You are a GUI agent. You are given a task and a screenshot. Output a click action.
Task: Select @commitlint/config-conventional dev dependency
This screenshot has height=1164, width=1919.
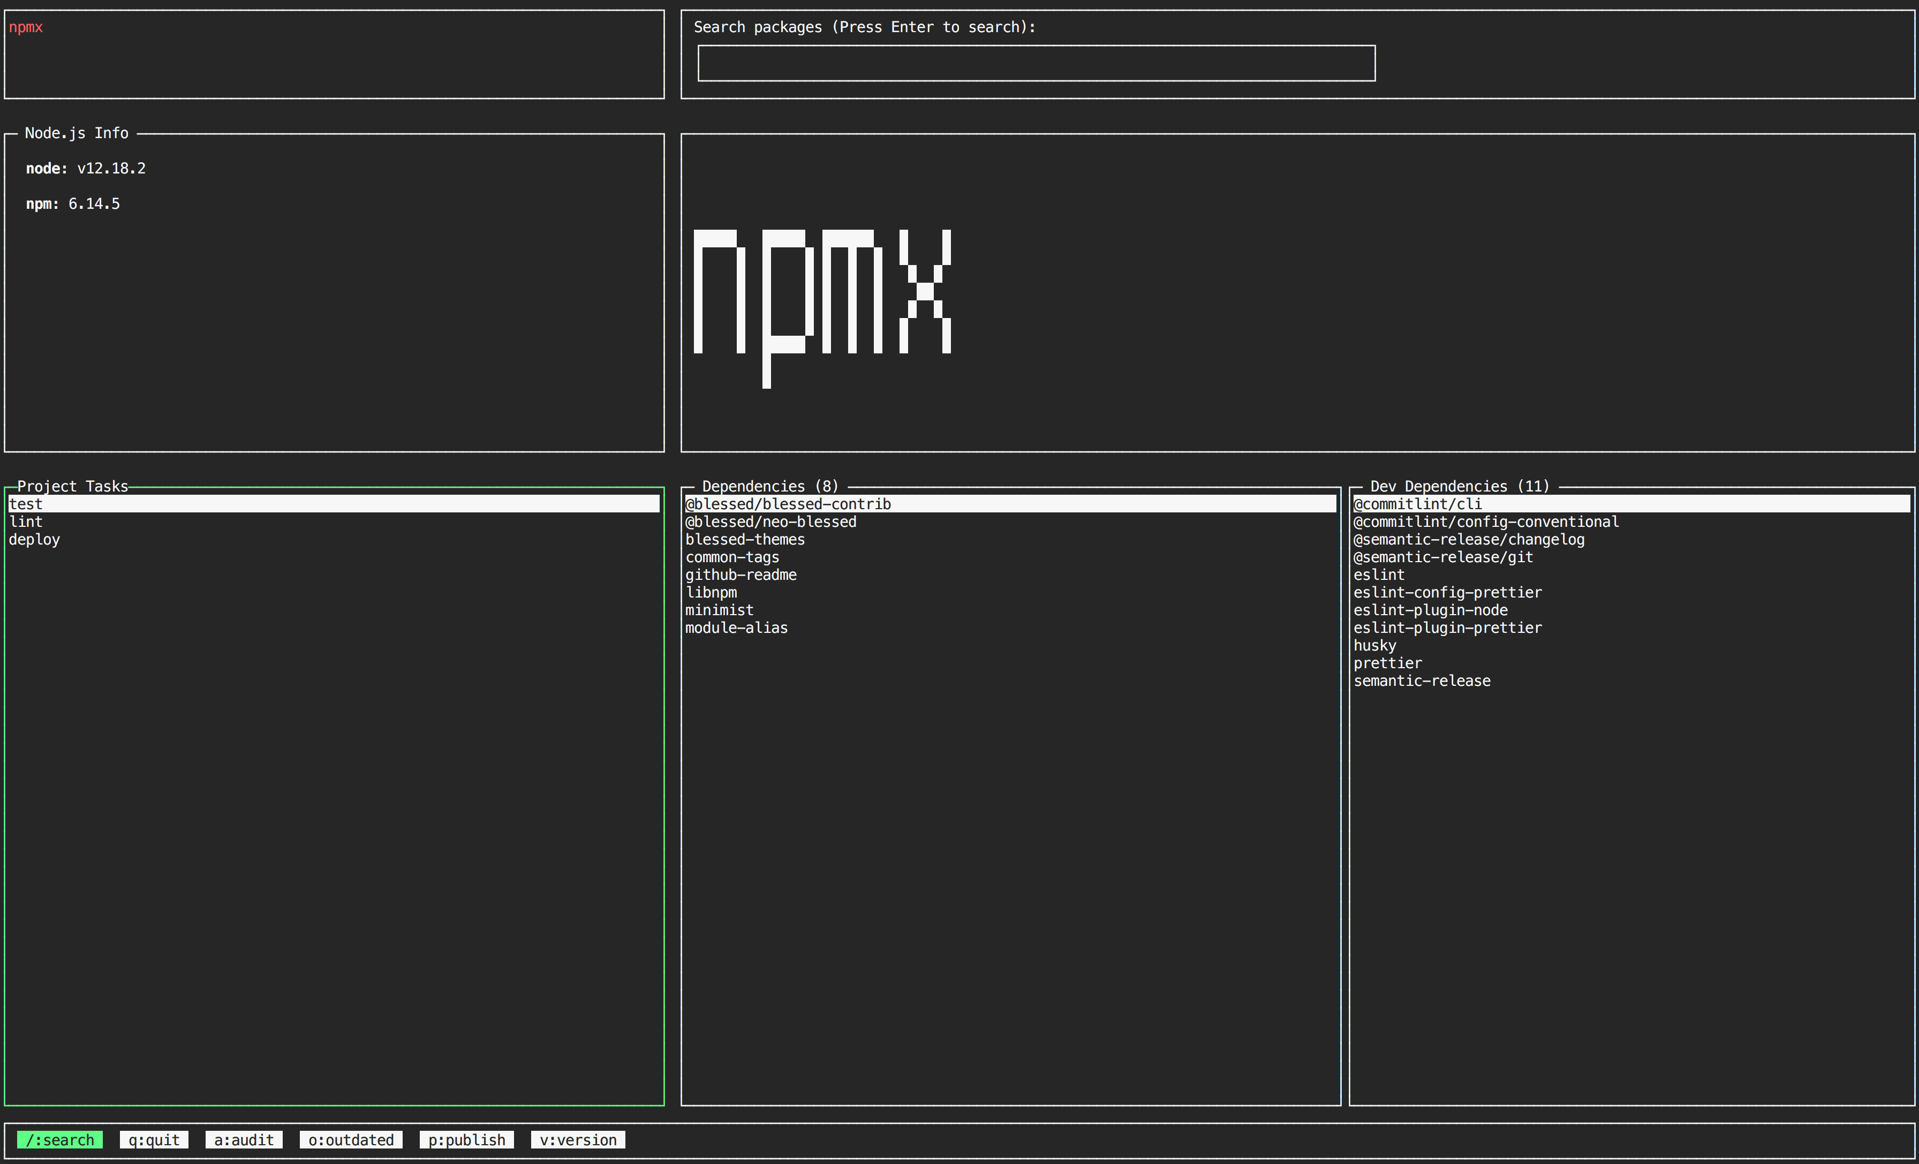tap(1485, 521)
